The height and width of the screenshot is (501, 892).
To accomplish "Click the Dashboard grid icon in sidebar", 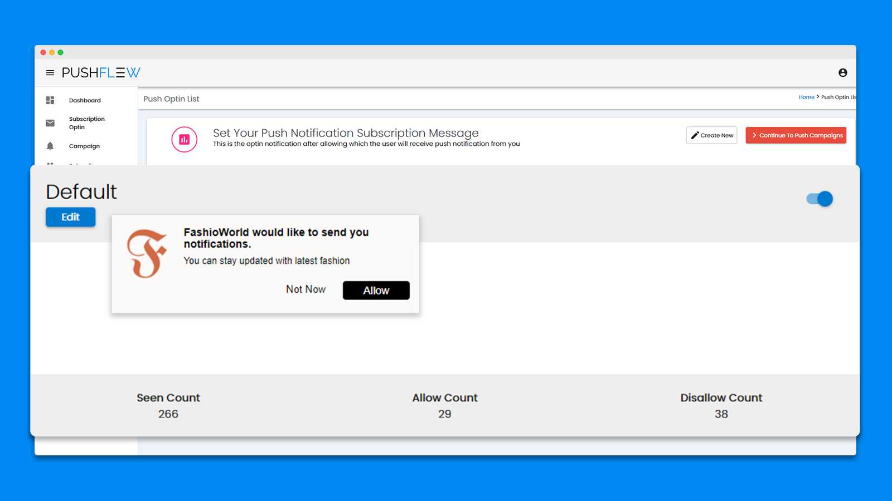I will click(x=50, y=100).
